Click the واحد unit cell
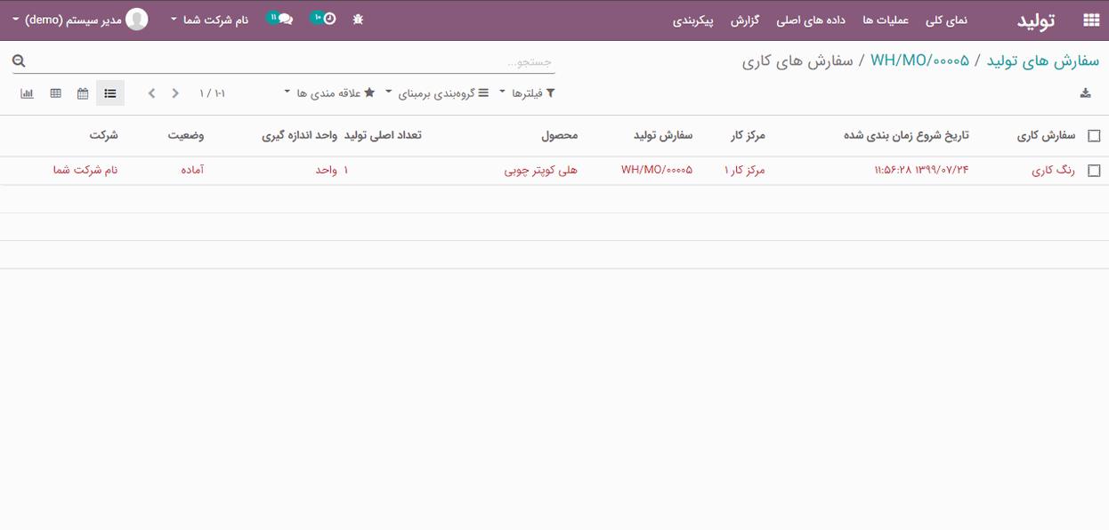The image size is (1109, 530). pyautogui.click(x=327, y=170)
